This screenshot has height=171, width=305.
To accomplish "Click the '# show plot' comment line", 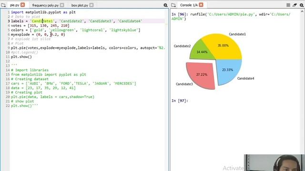I will [22, 101].
